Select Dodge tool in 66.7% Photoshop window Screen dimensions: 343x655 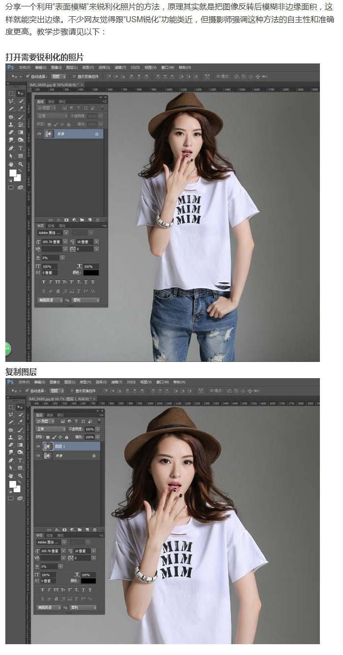(20, 452)
